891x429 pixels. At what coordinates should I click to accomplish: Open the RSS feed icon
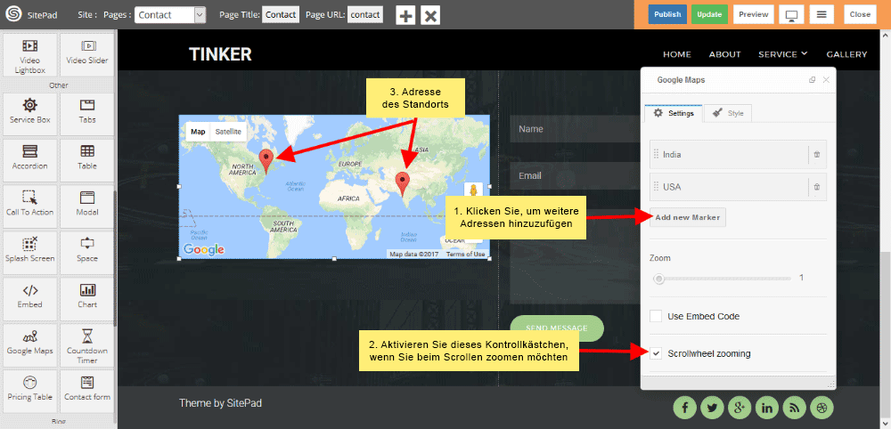click(x=795, y=407)
